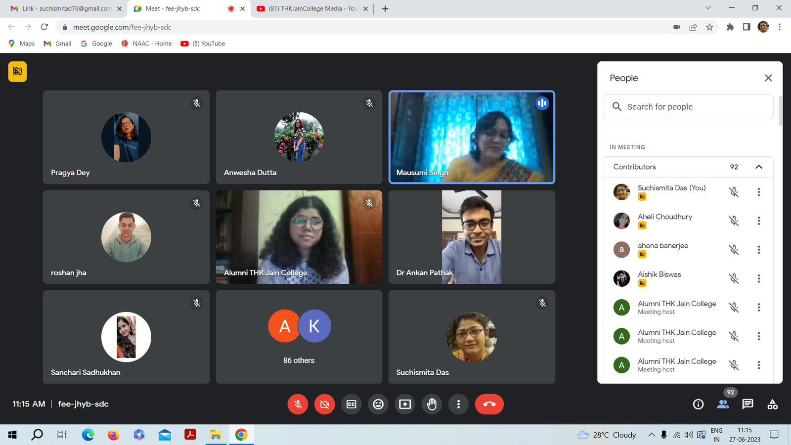Click the Gmail bookmark link
The height and width of the screenshot is (445, 791).
(x=58, y=44)
